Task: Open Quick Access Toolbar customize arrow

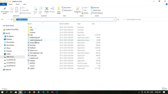Action: (10, 2)
